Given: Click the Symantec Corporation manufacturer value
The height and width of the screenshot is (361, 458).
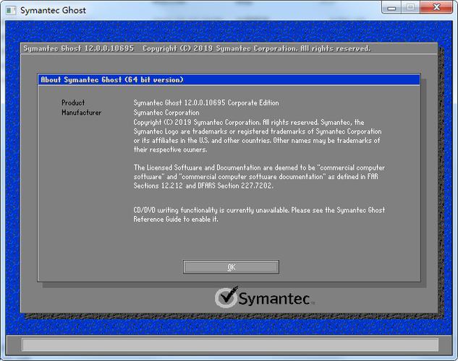Looking at the screenshot, I should point(166,113).
